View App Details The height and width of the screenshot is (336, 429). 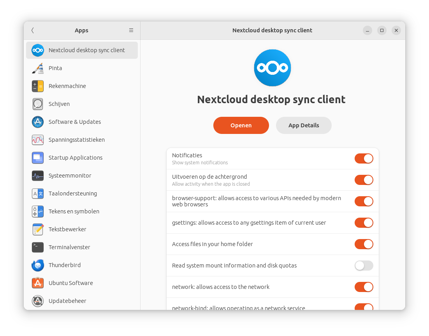click(304, 125)
